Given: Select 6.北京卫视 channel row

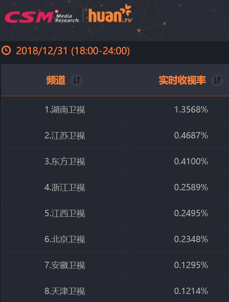Looking at the screenshot, I should [x=115, y=239].
